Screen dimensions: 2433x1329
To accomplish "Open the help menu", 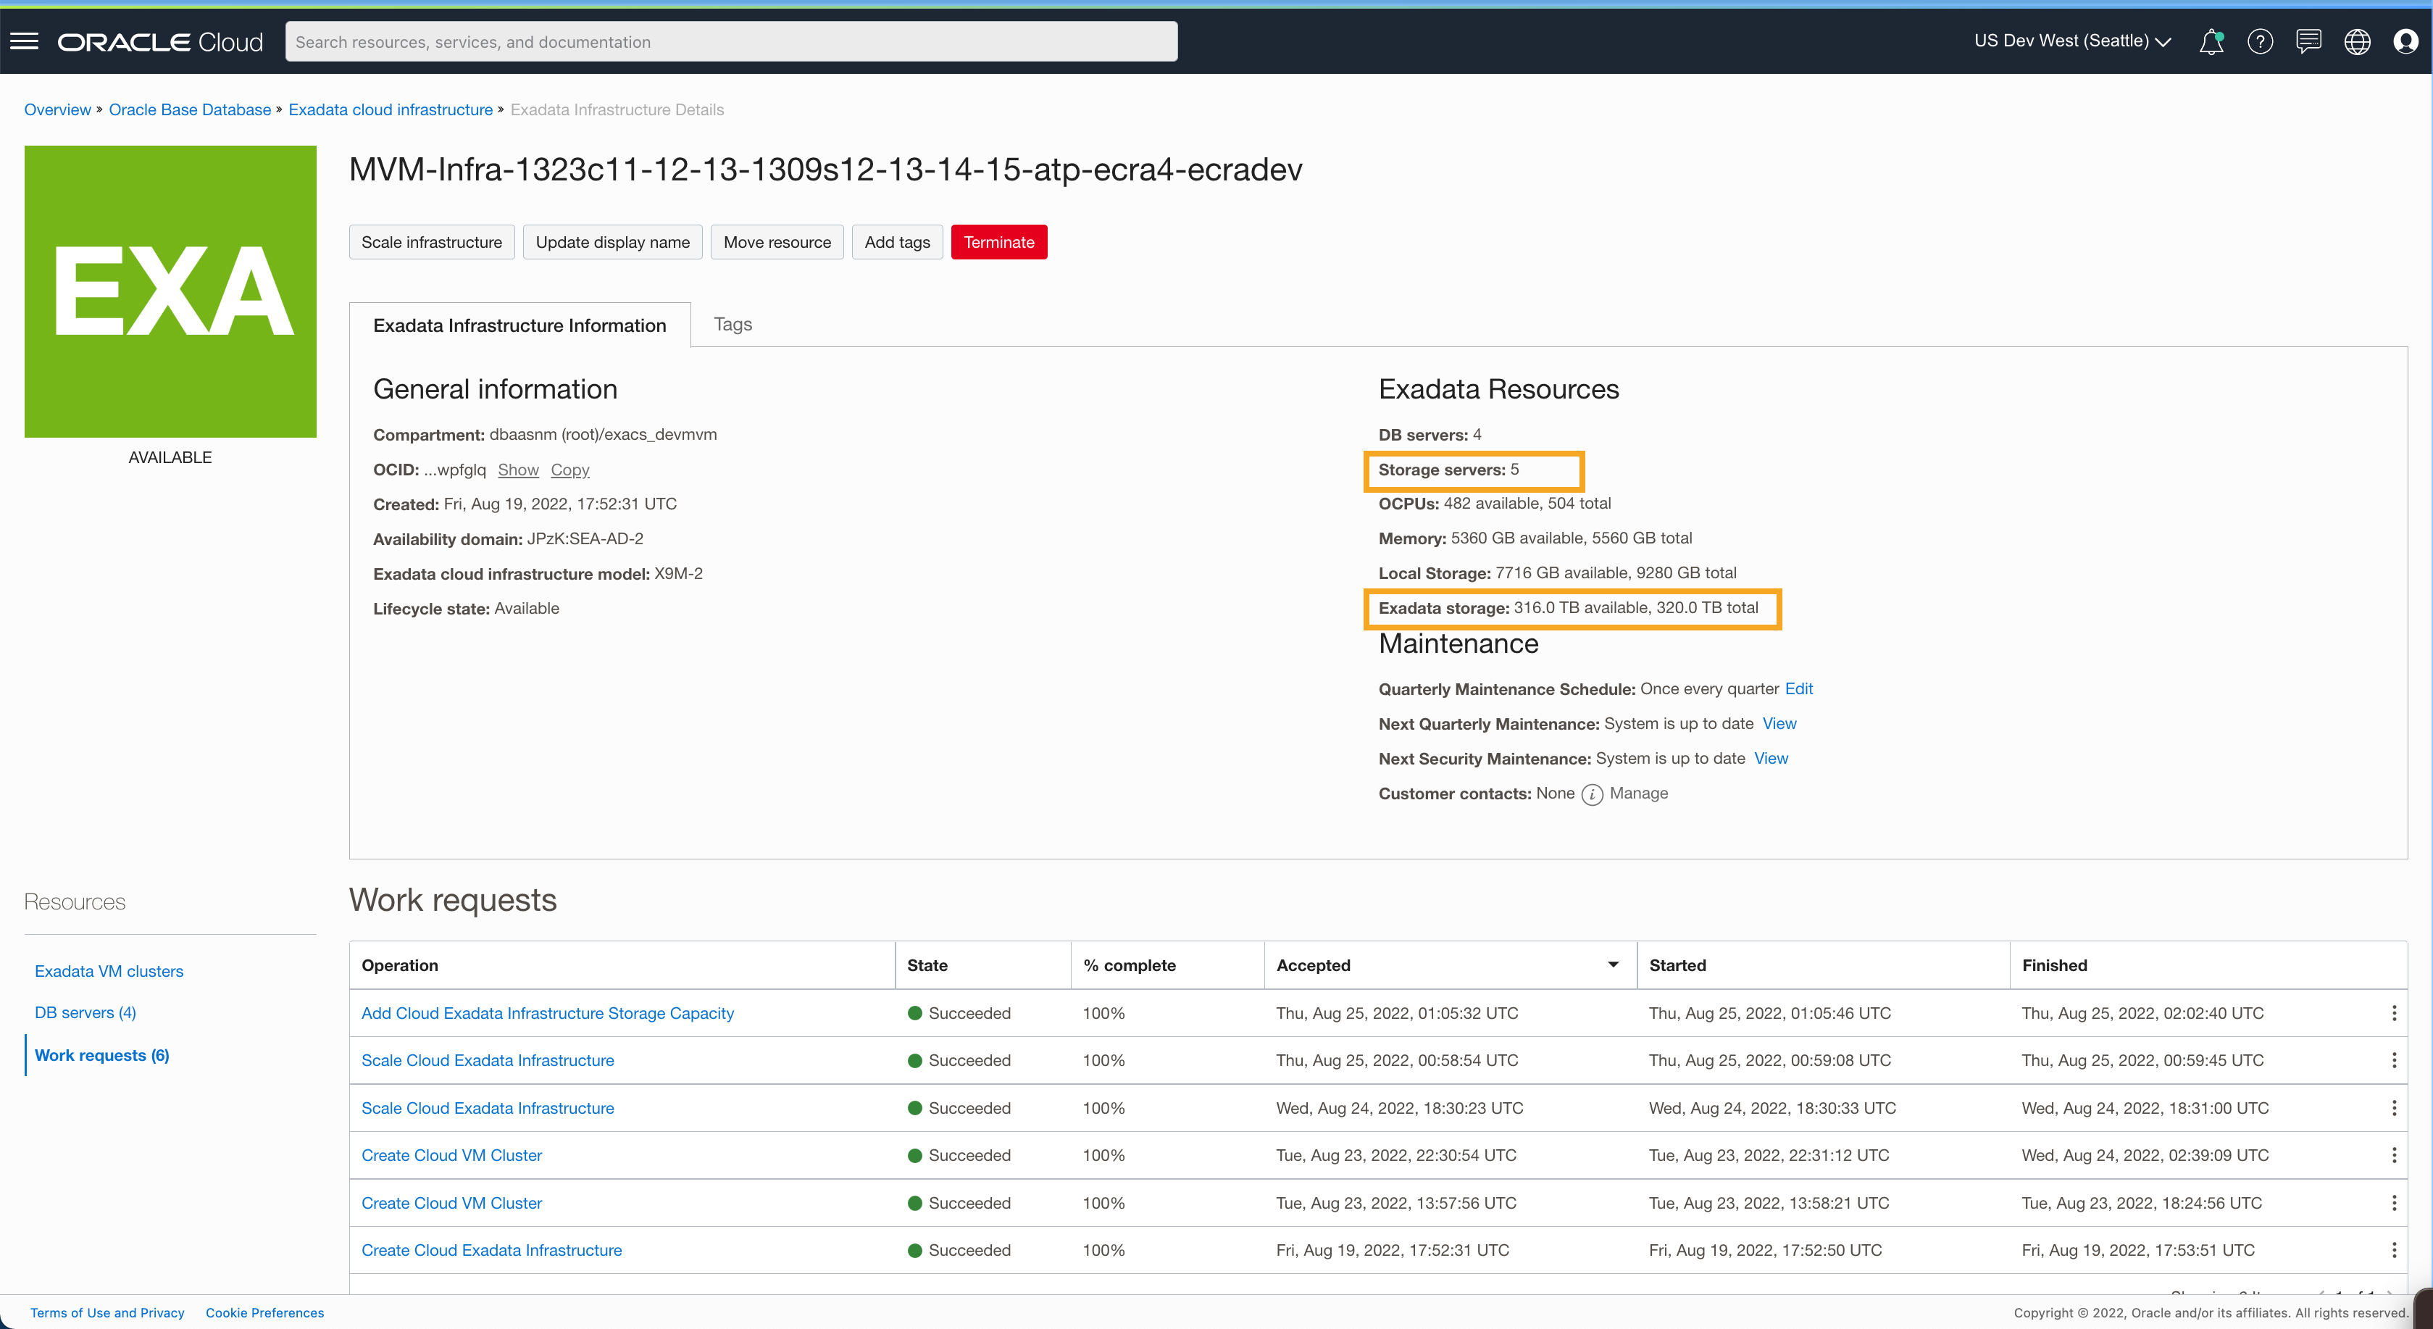I will 2260,41.
